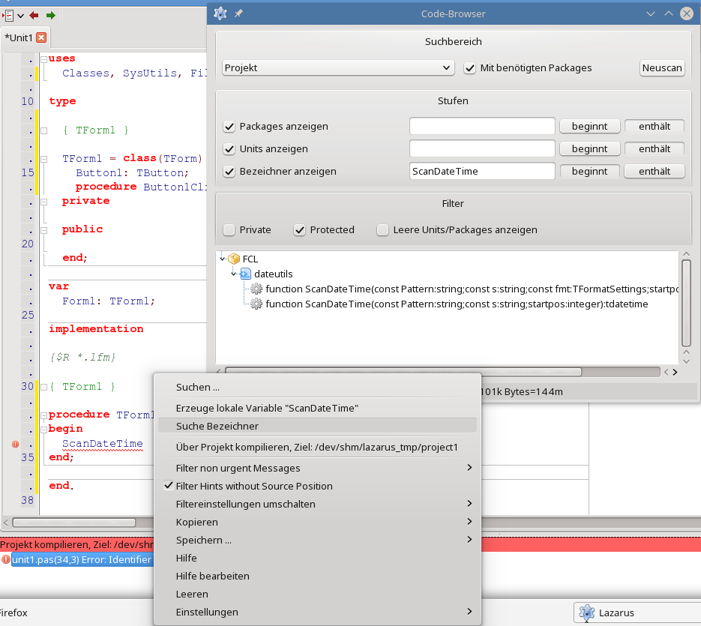This screenshot has height=626, width=701.
Task: Click the pin icon in Code-Browser title bar
Action: [x=238, y=13]
